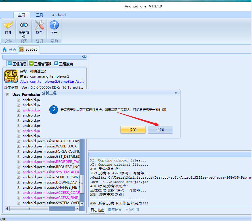Open the 工程搜索 search tab
The height and width of the screenshot is (221, 252).
coord(64,64)
